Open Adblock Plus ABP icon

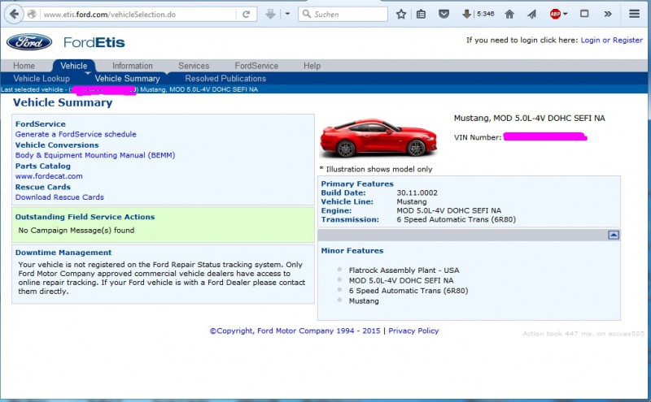click(x=555, y=14)
